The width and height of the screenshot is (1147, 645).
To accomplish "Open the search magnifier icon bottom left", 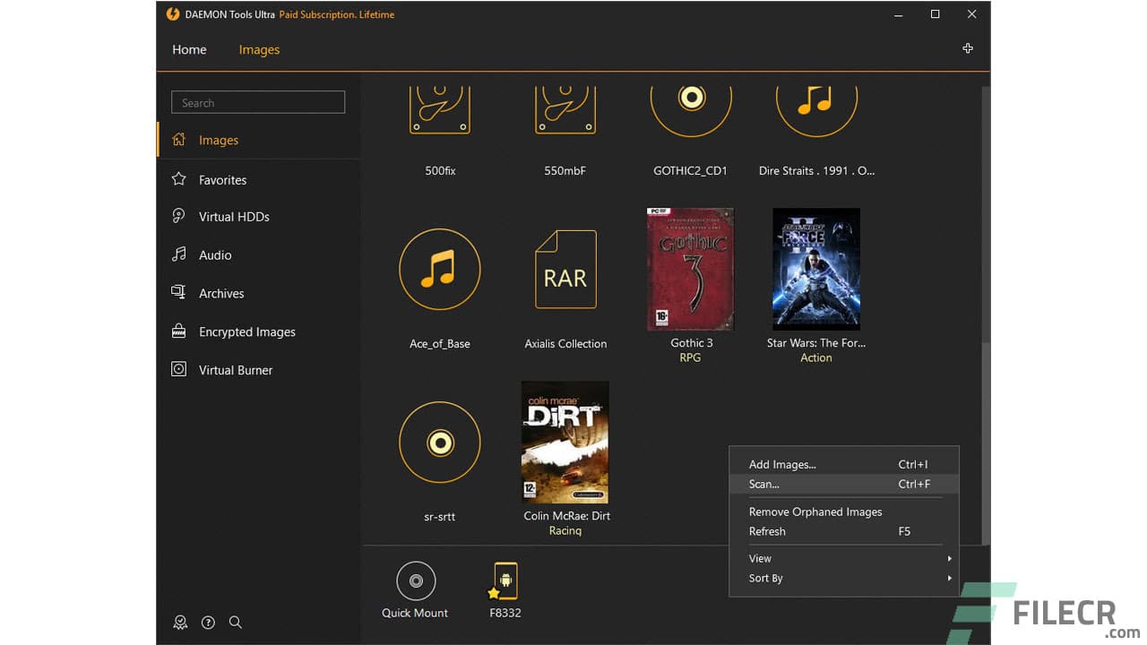I will point(236,622).
